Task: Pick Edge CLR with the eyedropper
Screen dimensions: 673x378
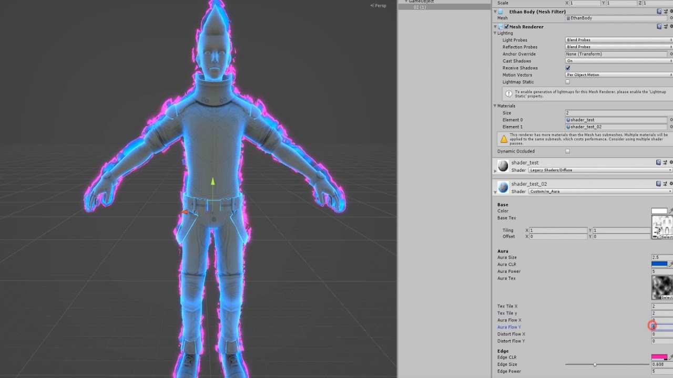Action: tap(670, 357)
